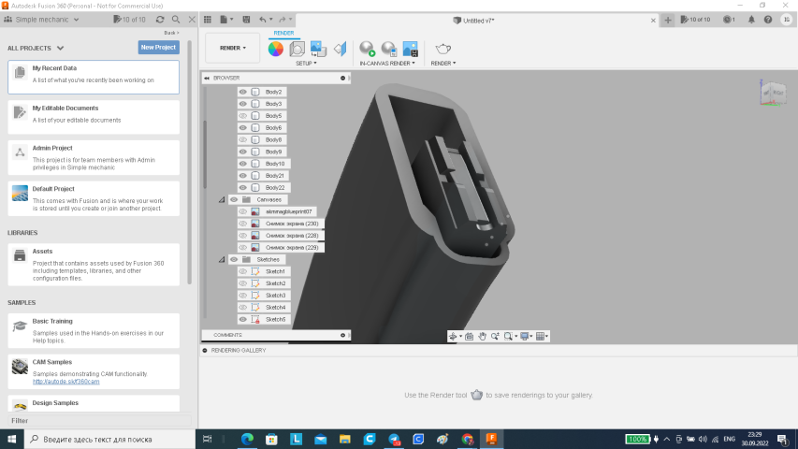The width and height of the screenshot is (798, 449).
Task: Open job status clock icon
Action: 729,20
